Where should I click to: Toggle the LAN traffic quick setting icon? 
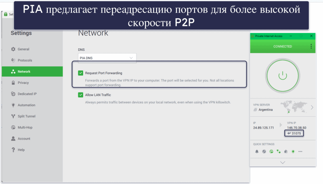click(279, 151)
